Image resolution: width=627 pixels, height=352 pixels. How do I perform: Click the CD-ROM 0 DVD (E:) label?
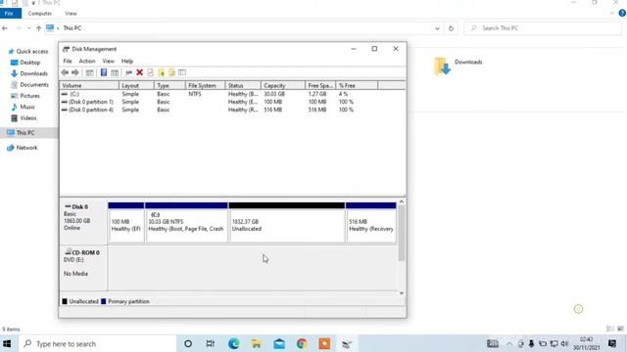[x=82, y=267]
